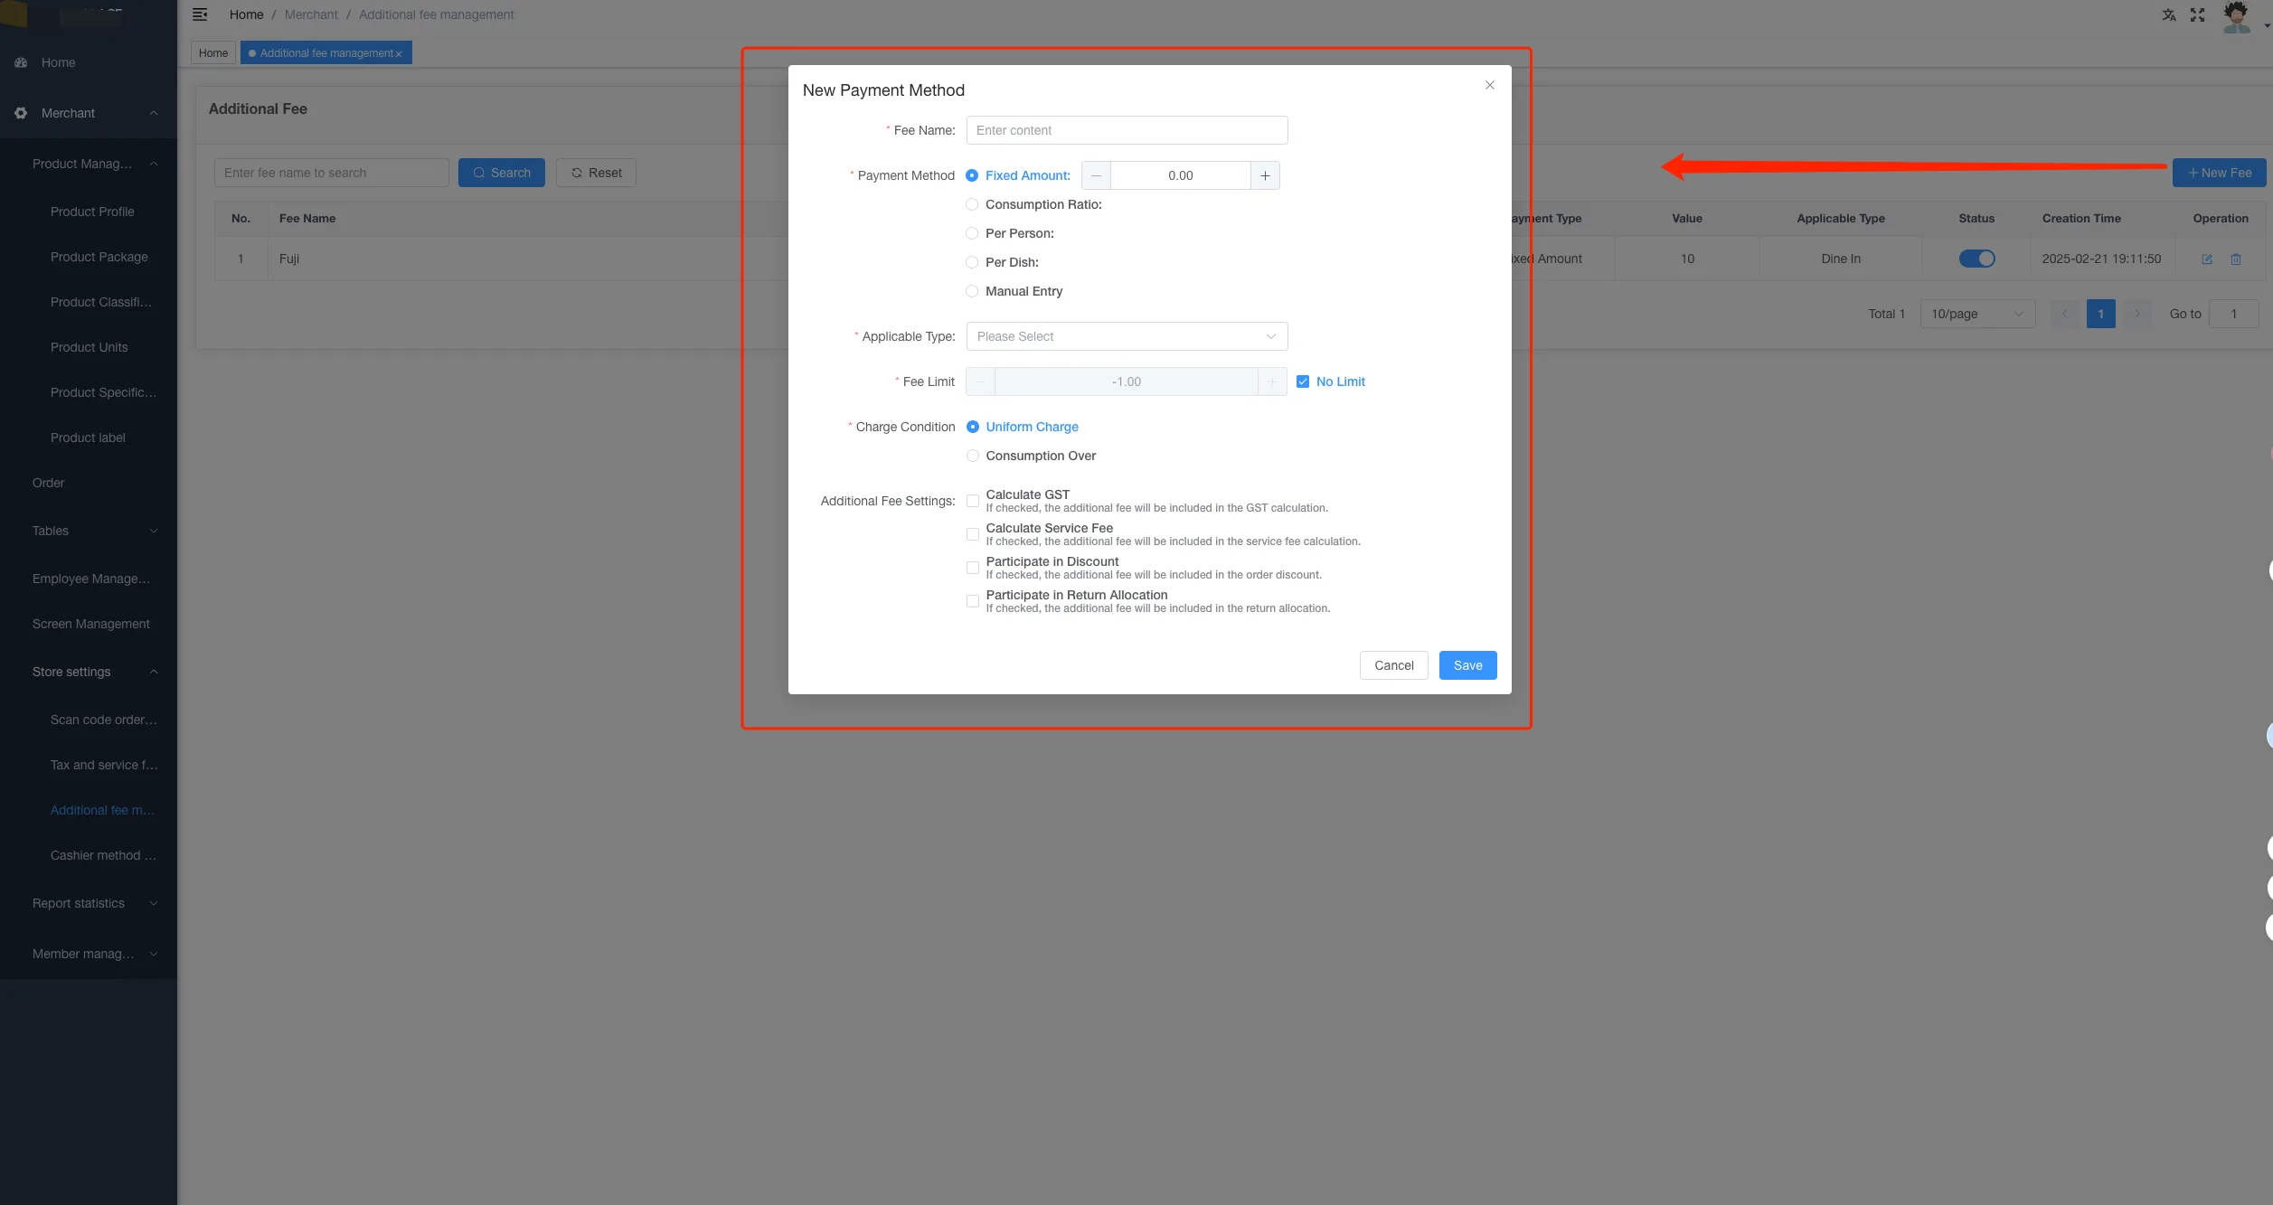
Task: Collapse the Merchant sidebar menu
Action: point(89,113)
